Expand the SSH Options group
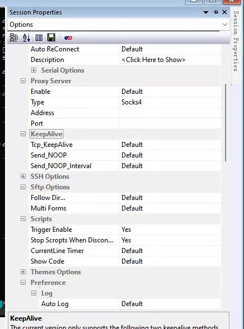 23,177
